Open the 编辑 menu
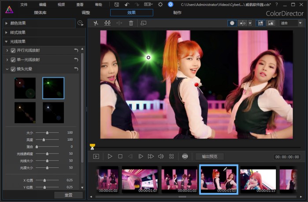308x202 pixels. [42, 4]
